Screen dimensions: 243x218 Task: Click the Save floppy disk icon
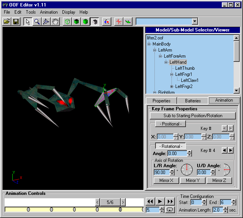point(16,22)
